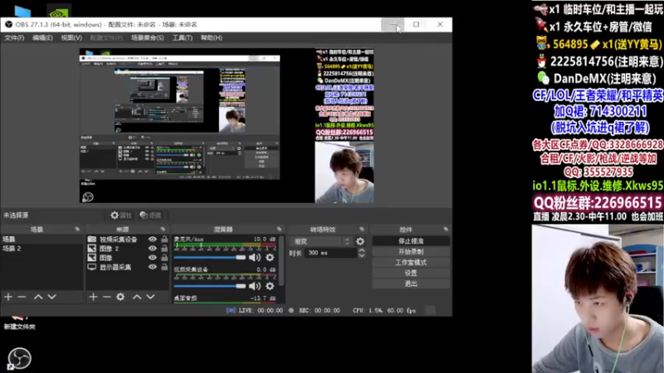Screen dimensions: 664x373
Task: Open the 场景集合(S) menu
Action: [x=148, y=38]
